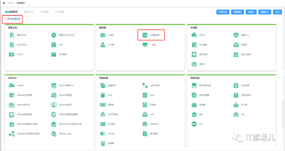Click the 新增模型 button
This screenshot has height=151, width=285.
[237, 12]
